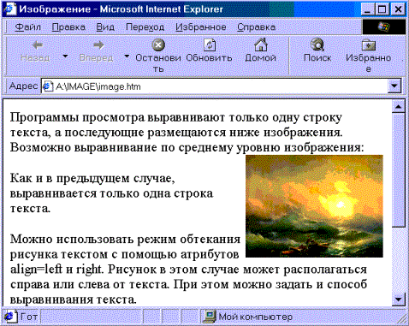Click the address field A:\IMAGE\image.htm
This screenshot has height=326, width=409.
click(x=216, y=86)
